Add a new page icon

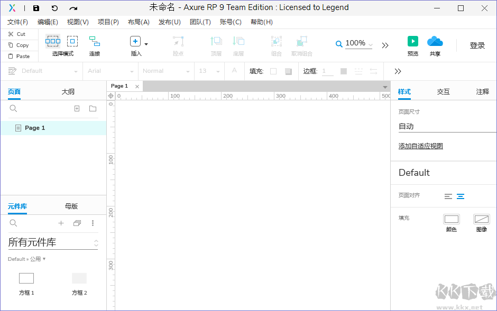coord(77,109)
